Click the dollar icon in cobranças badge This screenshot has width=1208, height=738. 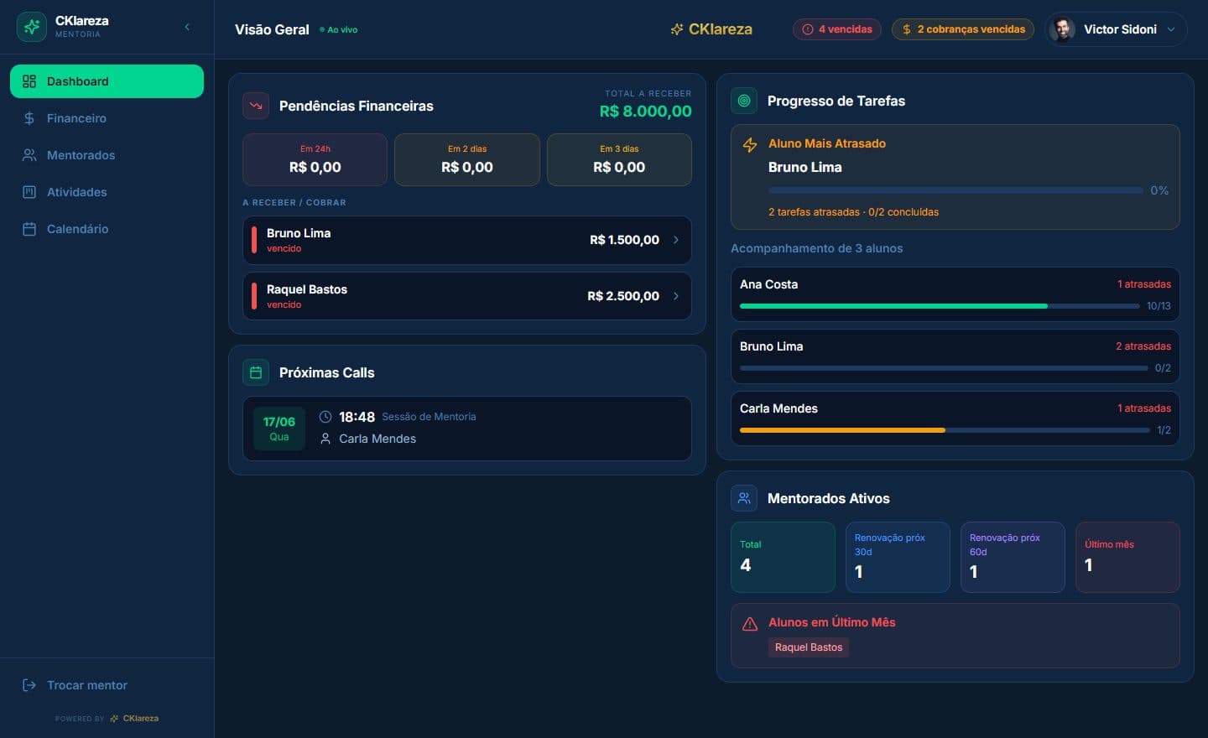[907, 29]
